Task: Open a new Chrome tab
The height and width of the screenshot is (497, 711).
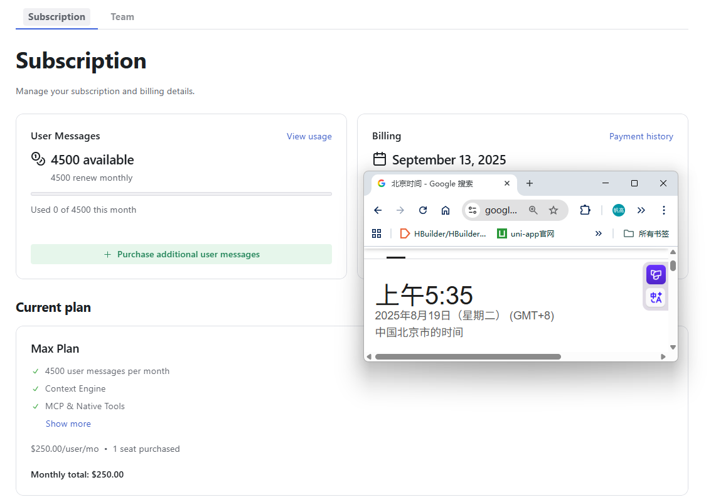Action: tap(529, 184)
